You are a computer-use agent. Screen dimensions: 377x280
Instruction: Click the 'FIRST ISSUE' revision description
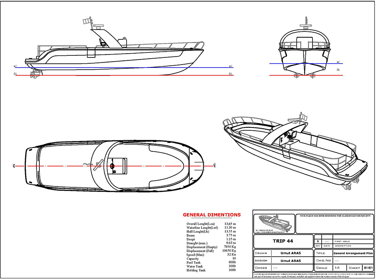pos(342,241)
